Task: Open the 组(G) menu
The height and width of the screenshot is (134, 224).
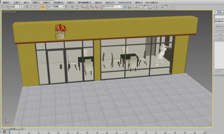Action: (26, 3)
